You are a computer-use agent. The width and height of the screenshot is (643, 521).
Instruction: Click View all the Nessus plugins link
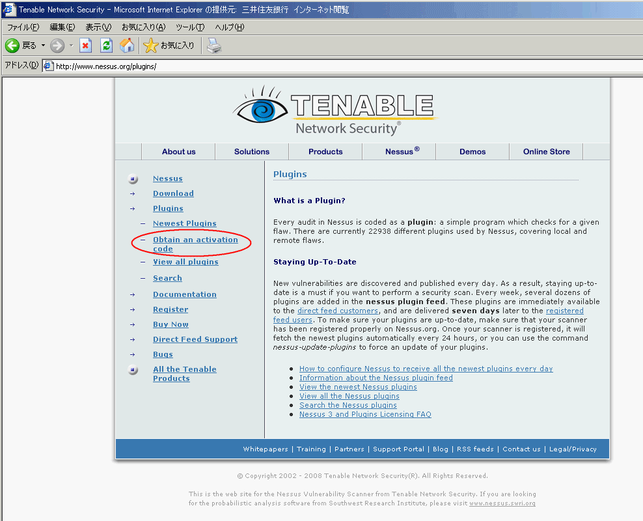click(x=349, y=396)
